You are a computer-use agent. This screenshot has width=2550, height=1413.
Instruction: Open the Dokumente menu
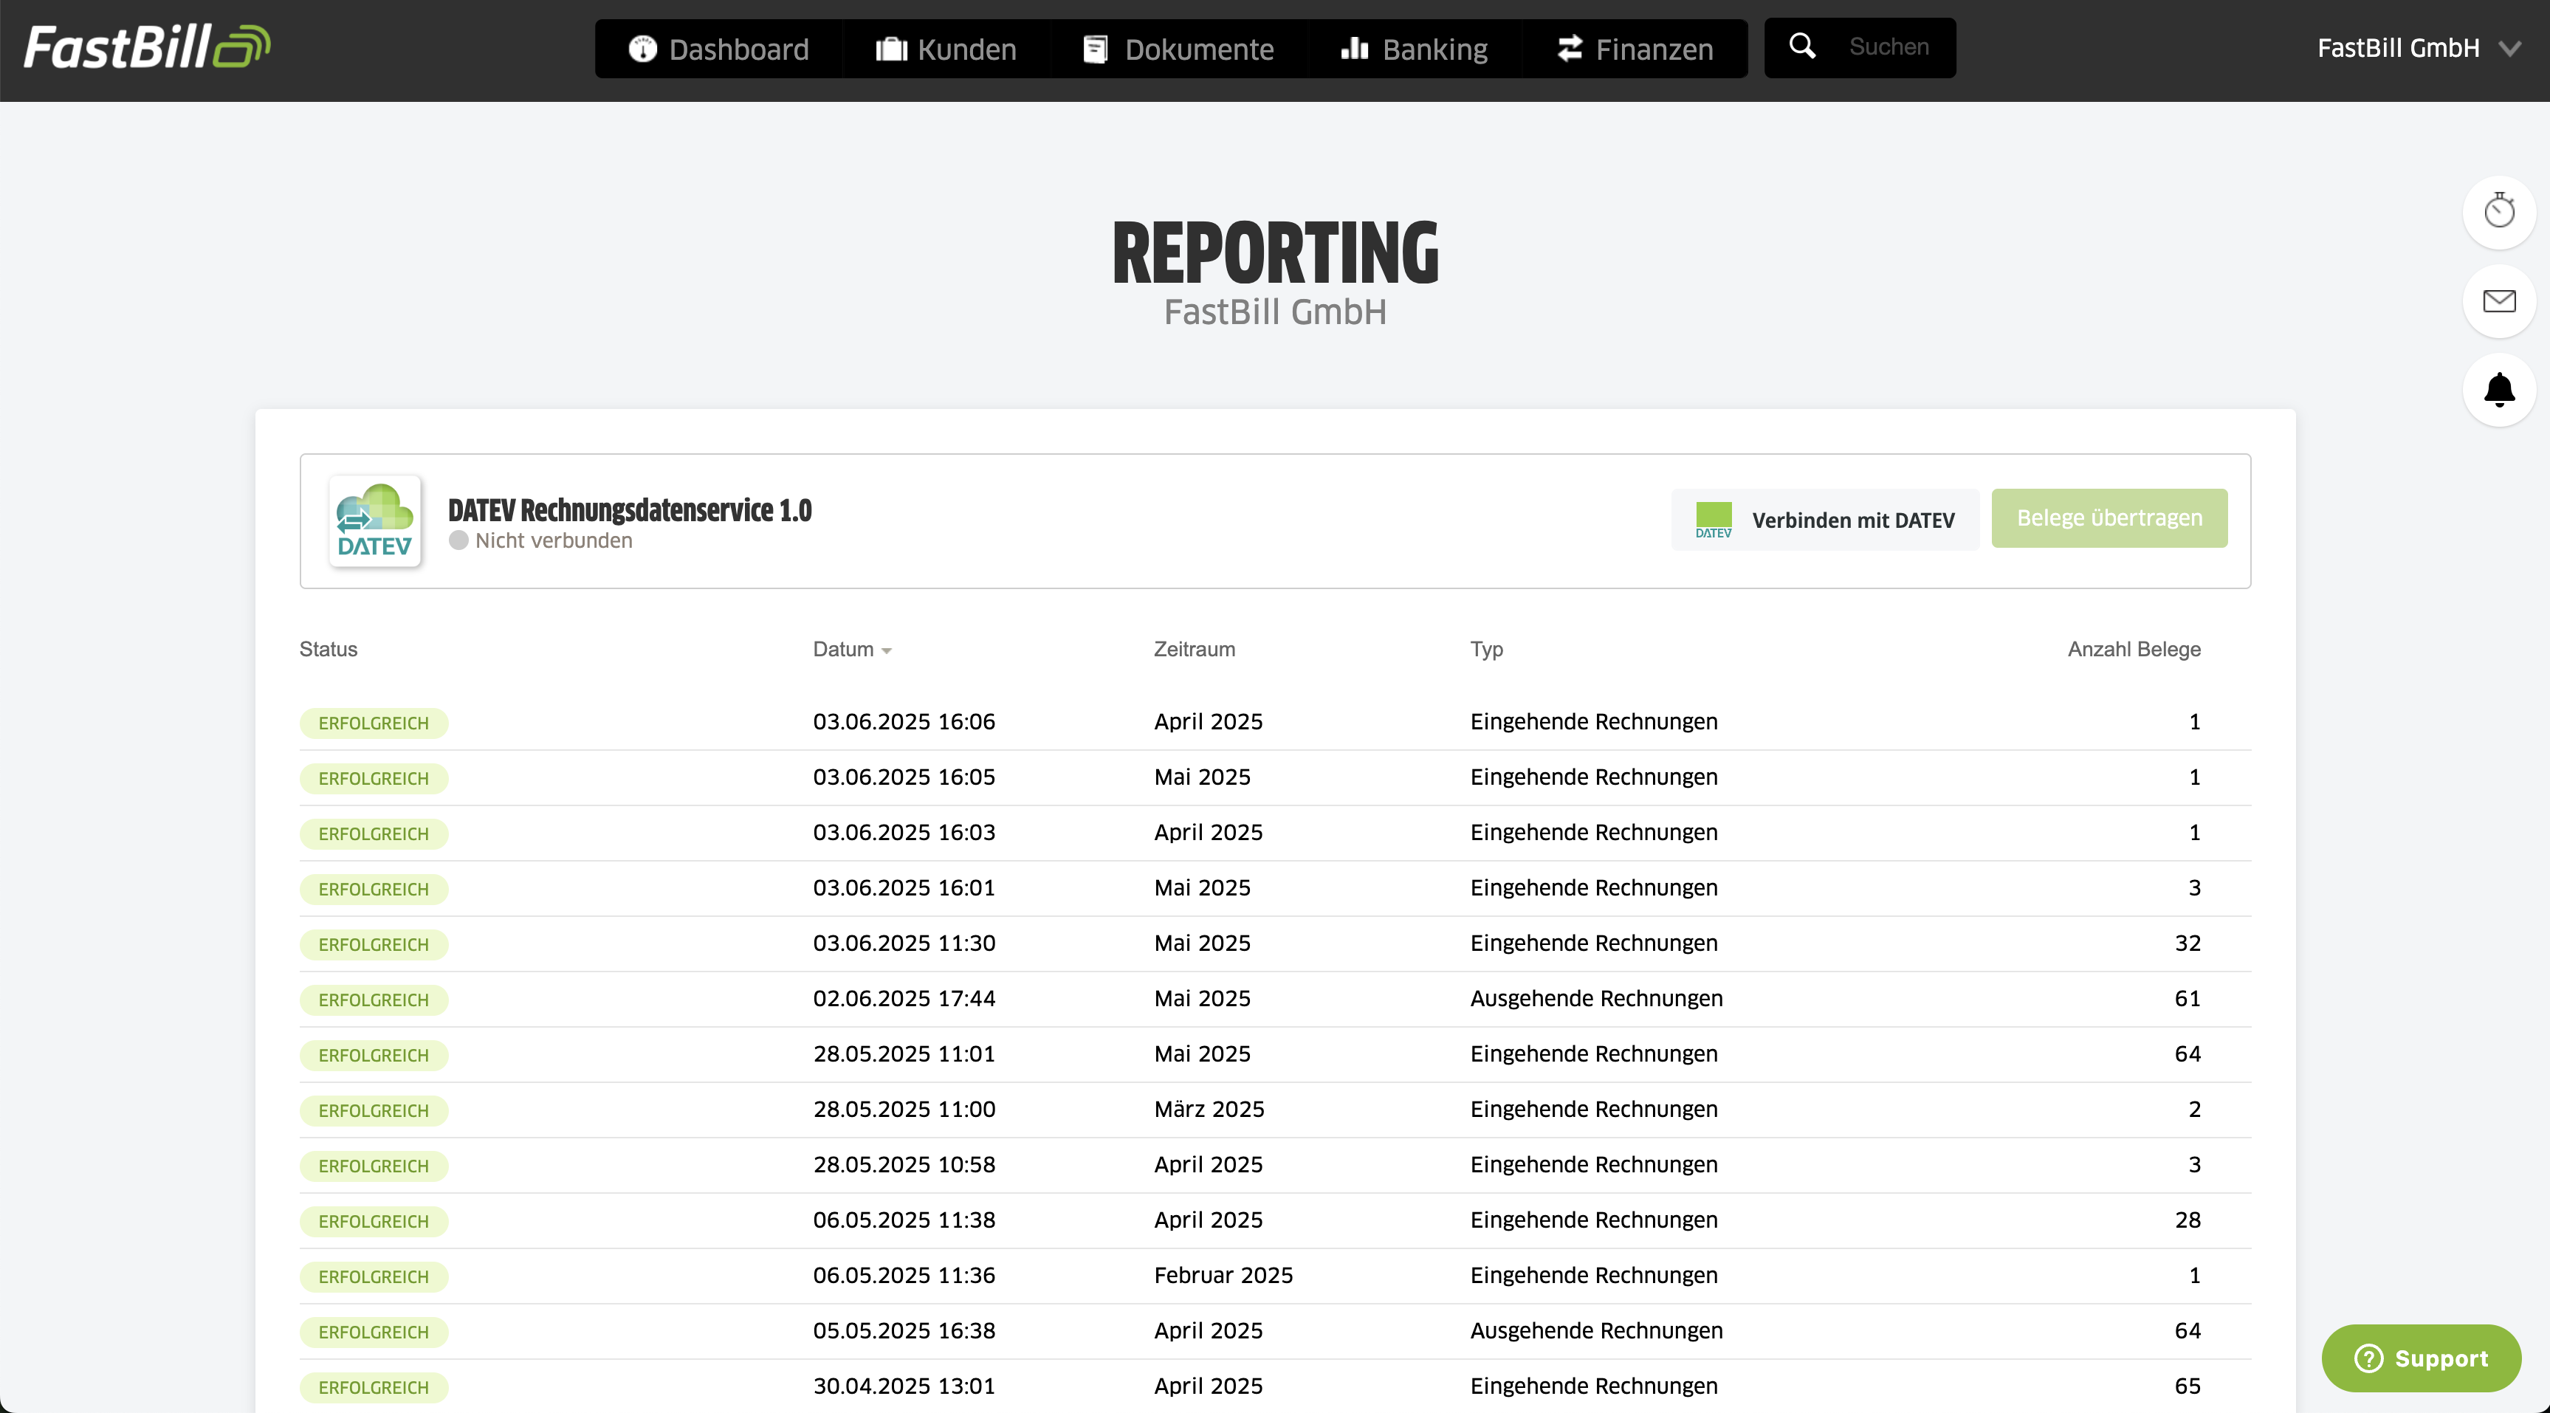1179,49
